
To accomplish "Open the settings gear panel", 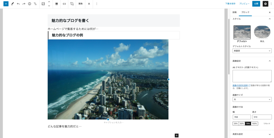I will (x=265, y=4).
